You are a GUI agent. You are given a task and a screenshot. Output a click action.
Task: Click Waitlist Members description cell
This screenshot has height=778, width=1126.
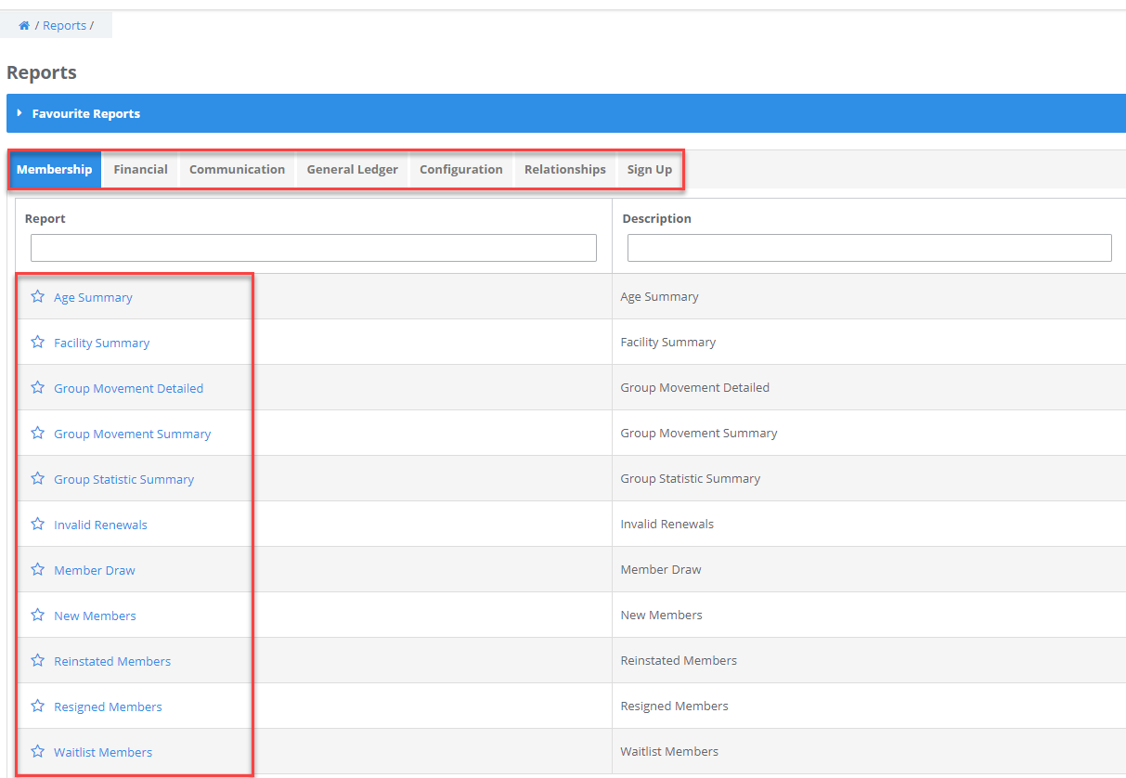coord(869,752)
